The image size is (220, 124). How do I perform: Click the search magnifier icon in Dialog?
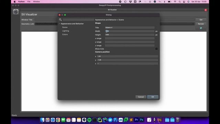click(60, 20)
